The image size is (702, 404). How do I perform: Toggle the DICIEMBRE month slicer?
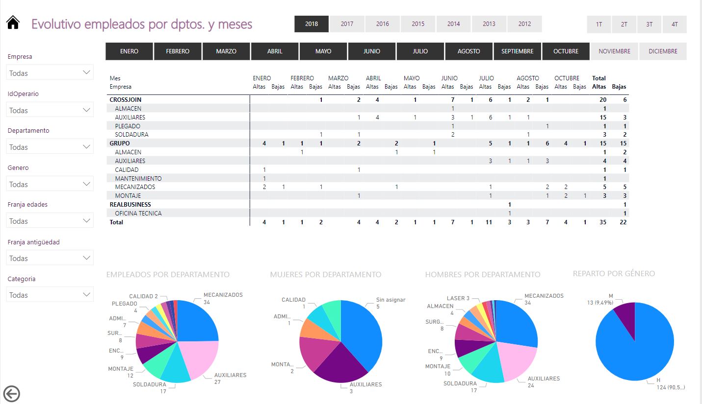click(x=663, y=51)
